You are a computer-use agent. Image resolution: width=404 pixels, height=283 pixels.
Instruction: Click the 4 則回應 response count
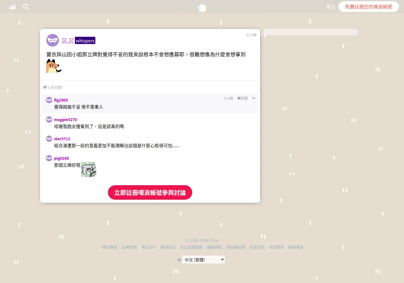pos(53,87)
